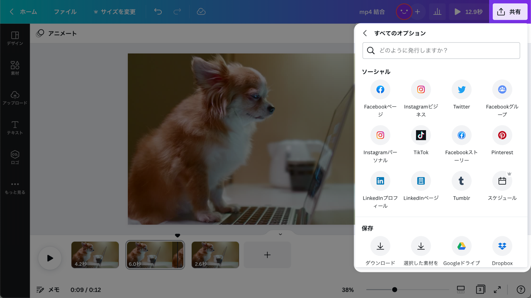
Task: Click the dog video canvas
Action: tap(241, 139)
